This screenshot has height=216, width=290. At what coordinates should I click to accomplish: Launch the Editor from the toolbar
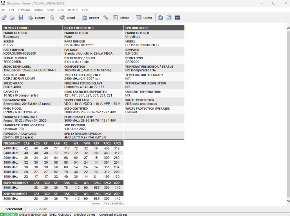pos(121,18)
